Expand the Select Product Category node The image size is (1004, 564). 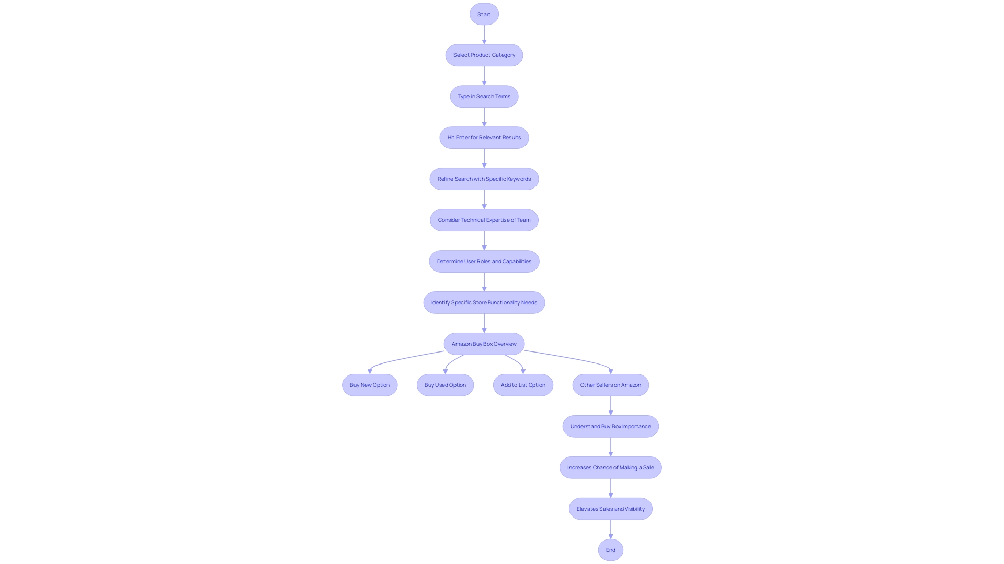point(484,54)
